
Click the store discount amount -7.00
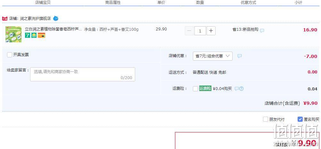[310, 56]
